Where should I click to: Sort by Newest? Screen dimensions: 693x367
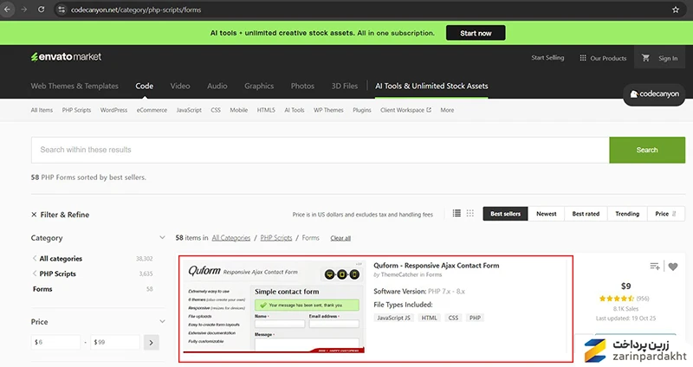point(547,214)
